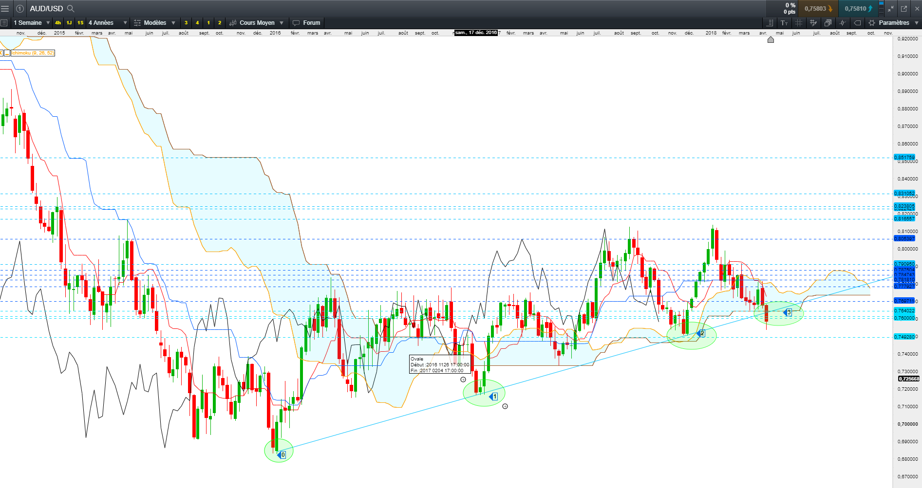This screenshot has width=922, height=488.
Task: Pop chart out into new window
Action: (904, 8)
